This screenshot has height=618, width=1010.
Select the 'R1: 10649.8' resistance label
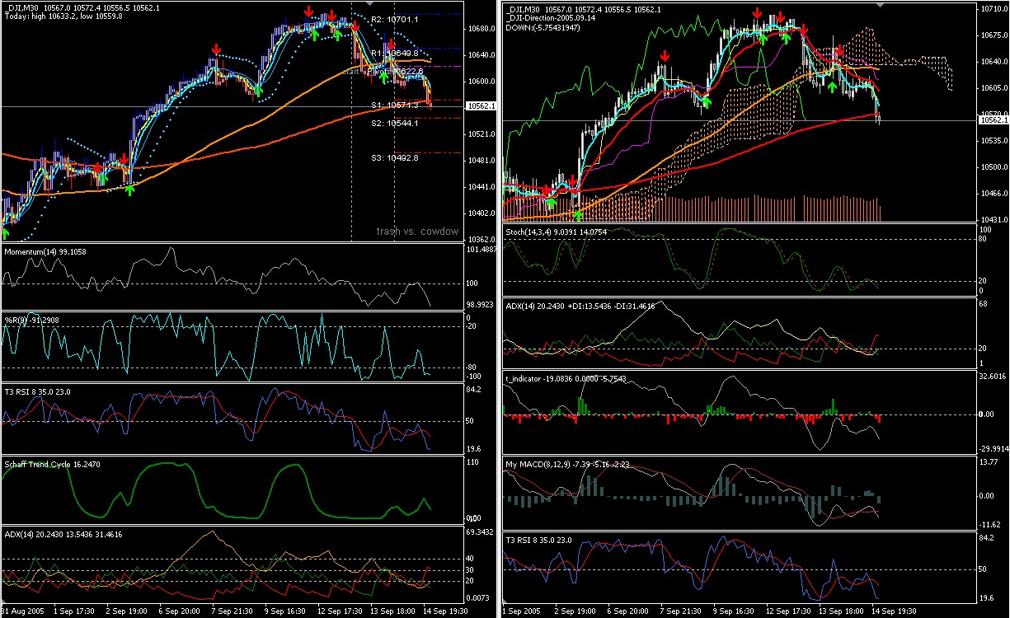click(394, 53)
